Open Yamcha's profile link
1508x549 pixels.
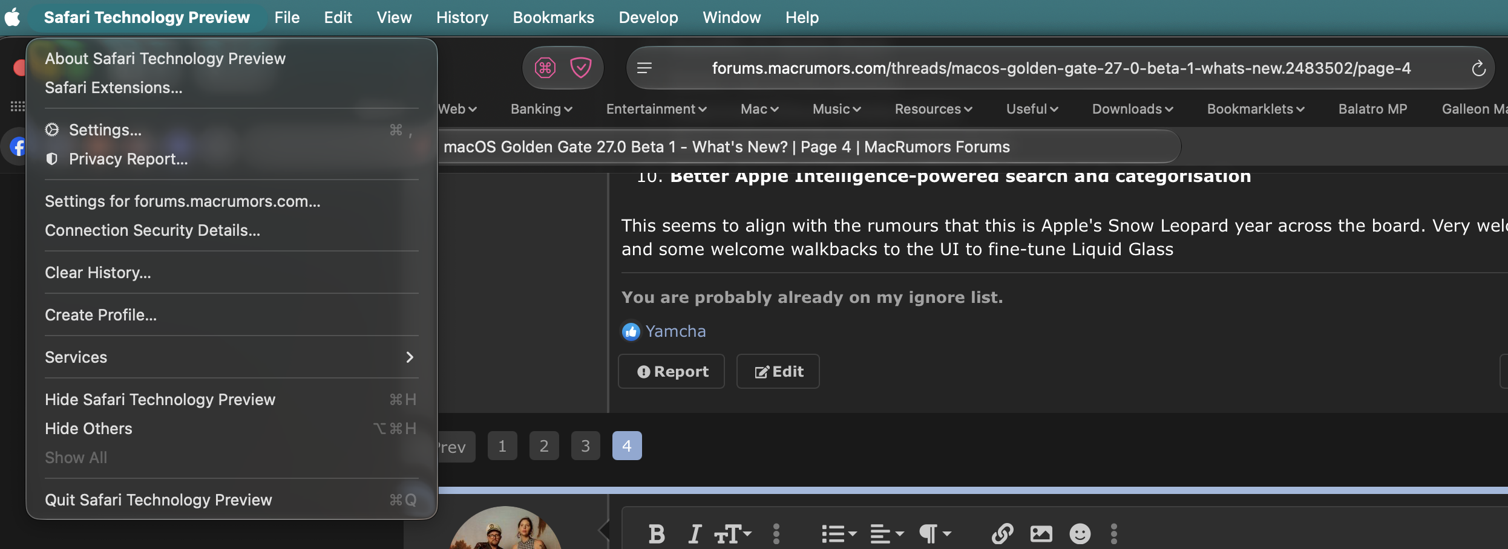pyautogui.click(x=675, y=331)
